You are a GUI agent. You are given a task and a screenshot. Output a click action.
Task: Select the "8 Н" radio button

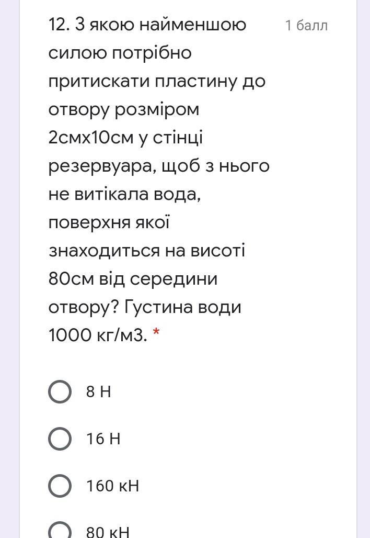coord(60,391)
